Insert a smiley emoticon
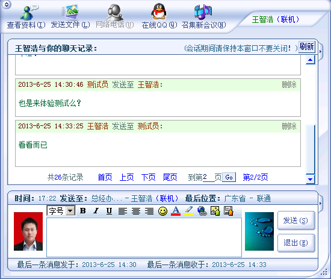 tap(162, 211)
